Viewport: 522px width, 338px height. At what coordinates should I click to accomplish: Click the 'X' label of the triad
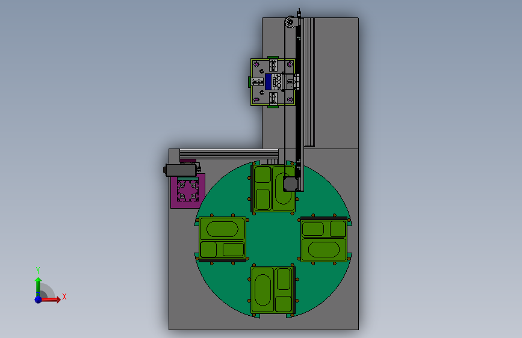64,297
